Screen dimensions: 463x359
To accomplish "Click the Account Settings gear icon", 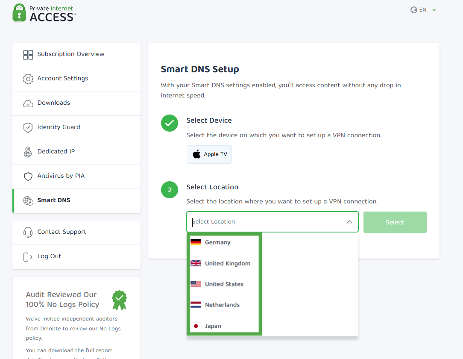I will pos(28,79).
